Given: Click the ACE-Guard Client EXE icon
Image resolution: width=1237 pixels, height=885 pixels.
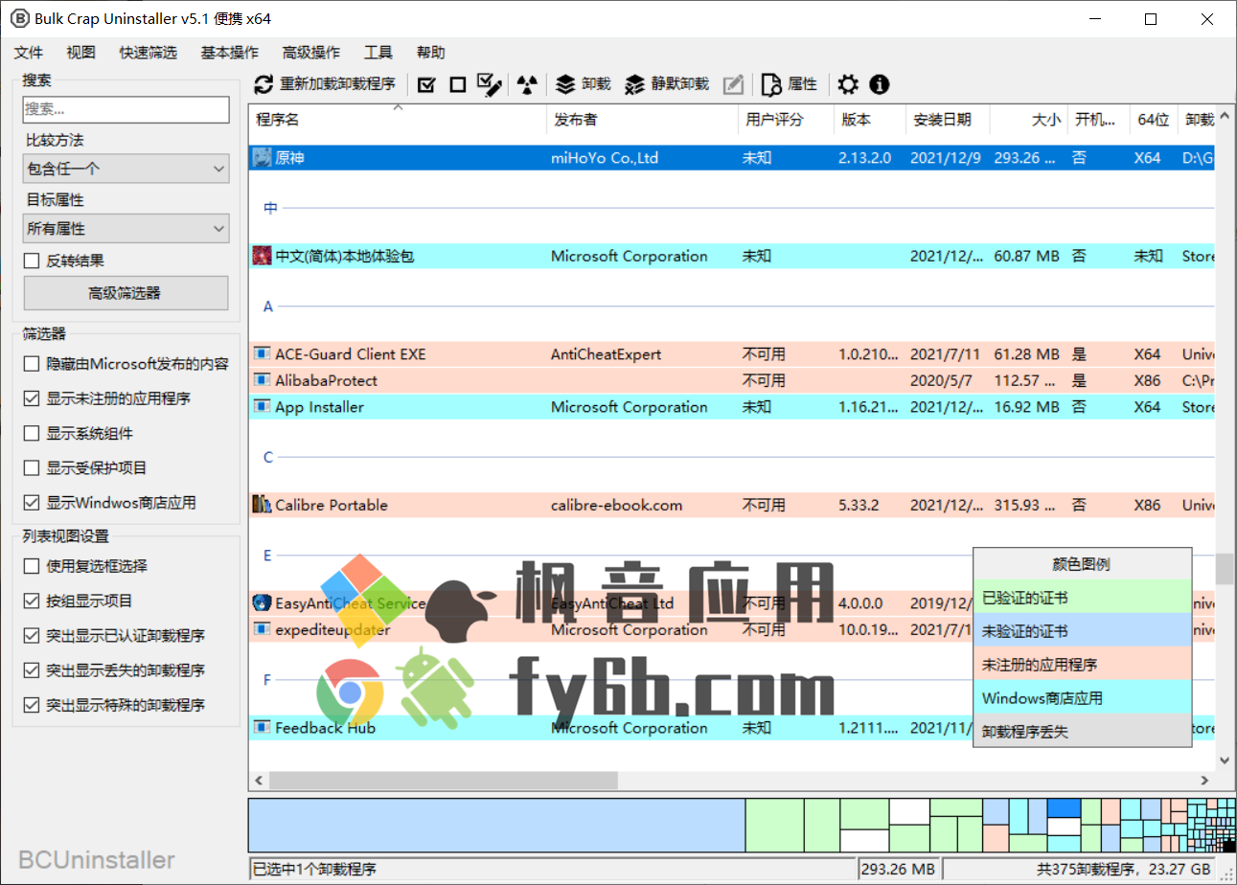Looking at the screenshot, I should [x=262, y=354].
